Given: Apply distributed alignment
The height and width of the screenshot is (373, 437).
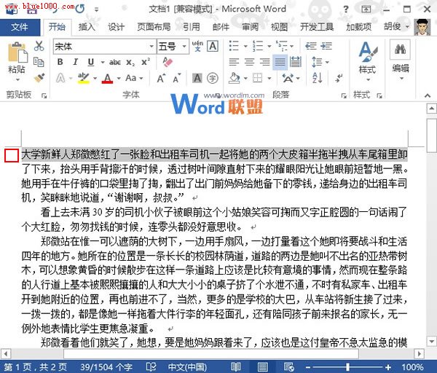Looking at the screenshot, I should pos(296,62).
